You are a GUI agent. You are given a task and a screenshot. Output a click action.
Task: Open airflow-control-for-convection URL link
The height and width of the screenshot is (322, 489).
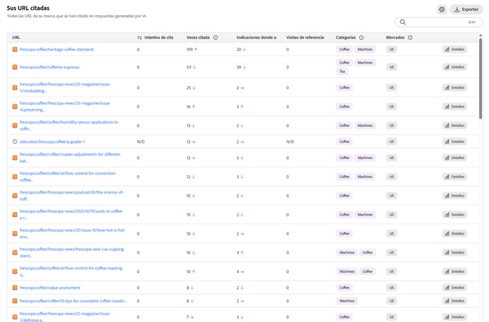pos(68,177)
